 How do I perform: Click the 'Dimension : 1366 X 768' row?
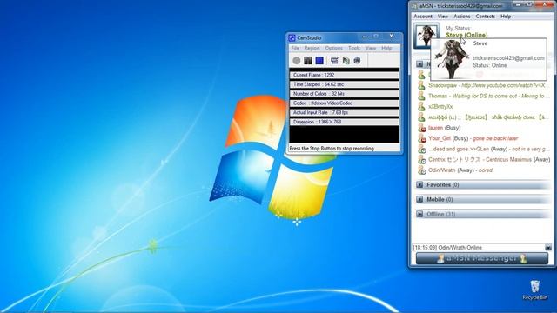[345, 122]
